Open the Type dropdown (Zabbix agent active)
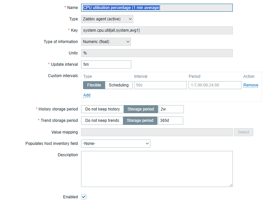The height and width of the screenshot is (206, 276). pos(107,19)
